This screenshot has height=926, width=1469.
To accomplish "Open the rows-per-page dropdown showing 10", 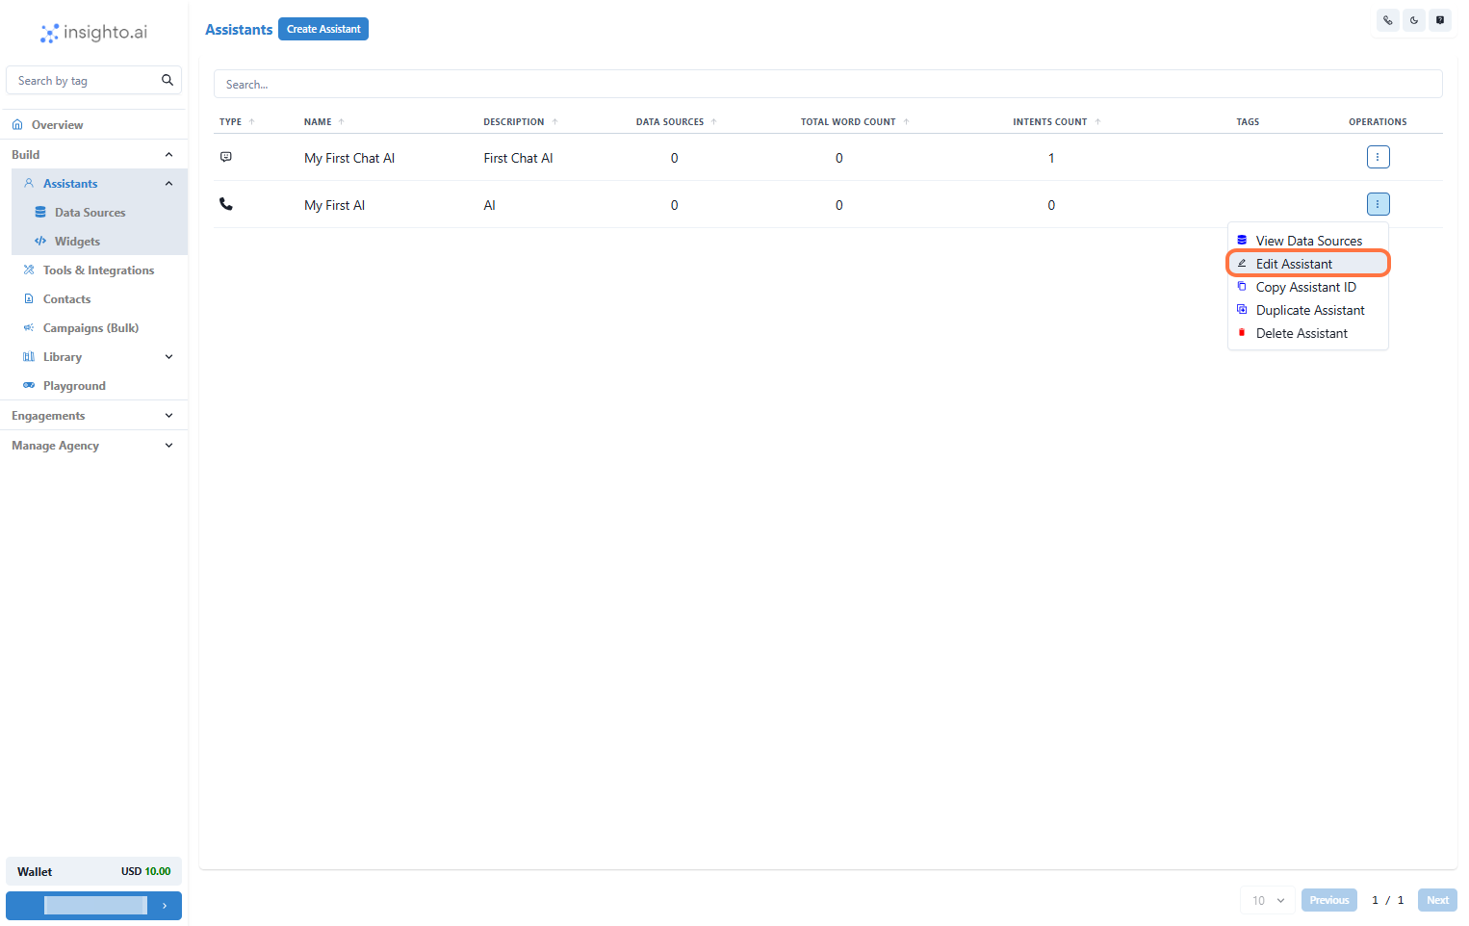I will point(1268,900).
